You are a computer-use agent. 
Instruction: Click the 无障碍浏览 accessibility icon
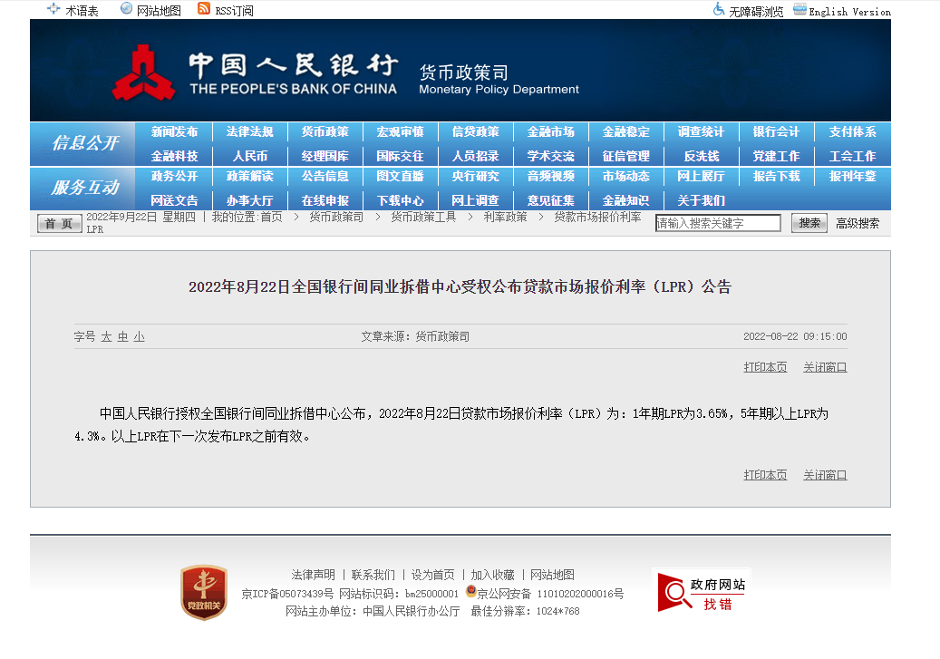coord(718,9)
